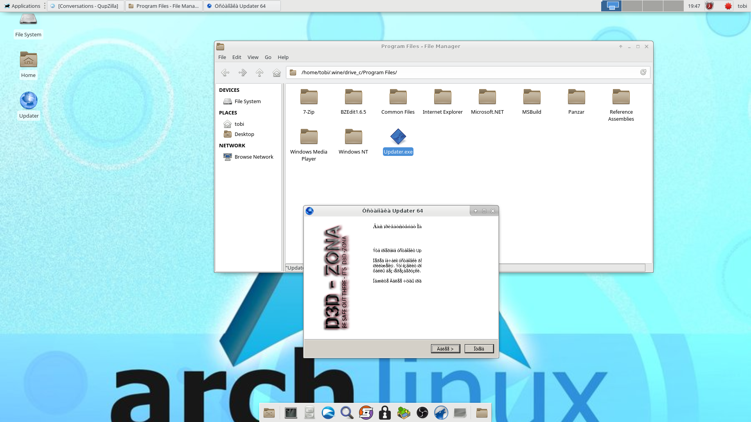Open the Common Files folder
Viewport: 751px width, 422px height.
[398, 102]
